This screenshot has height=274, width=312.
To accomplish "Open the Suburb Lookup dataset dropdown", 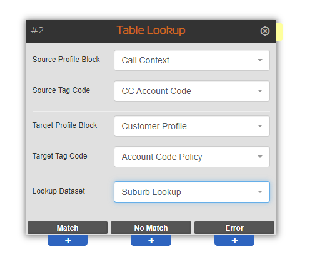I will point(192,192).
